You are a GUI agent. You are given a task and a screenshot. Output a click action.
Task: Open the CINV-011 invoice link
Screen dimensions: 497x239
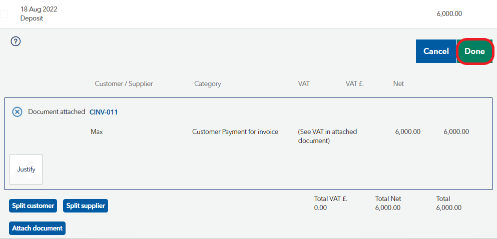coord(104,112)
